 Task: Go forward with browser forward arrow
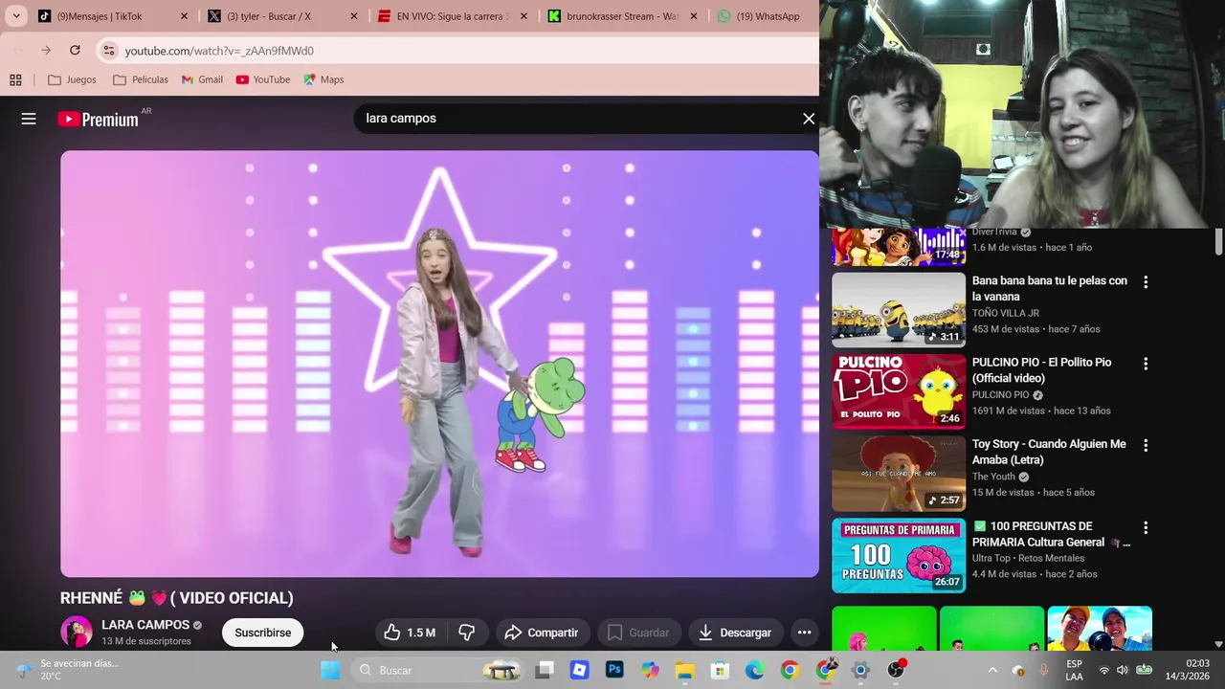pyautogui.click(x=45, y=50)
